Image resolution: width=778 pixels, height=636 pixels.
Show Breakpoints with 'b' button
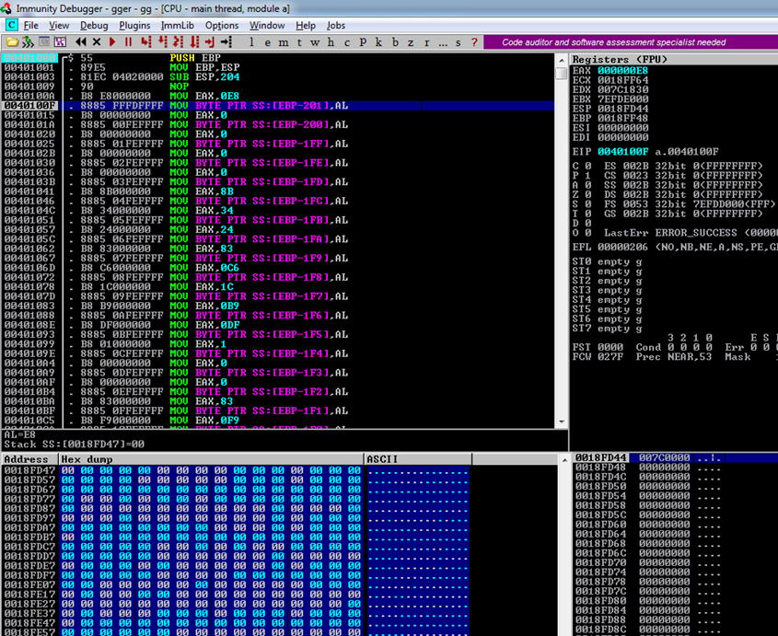pyautogui.click(x=395, y=42)
